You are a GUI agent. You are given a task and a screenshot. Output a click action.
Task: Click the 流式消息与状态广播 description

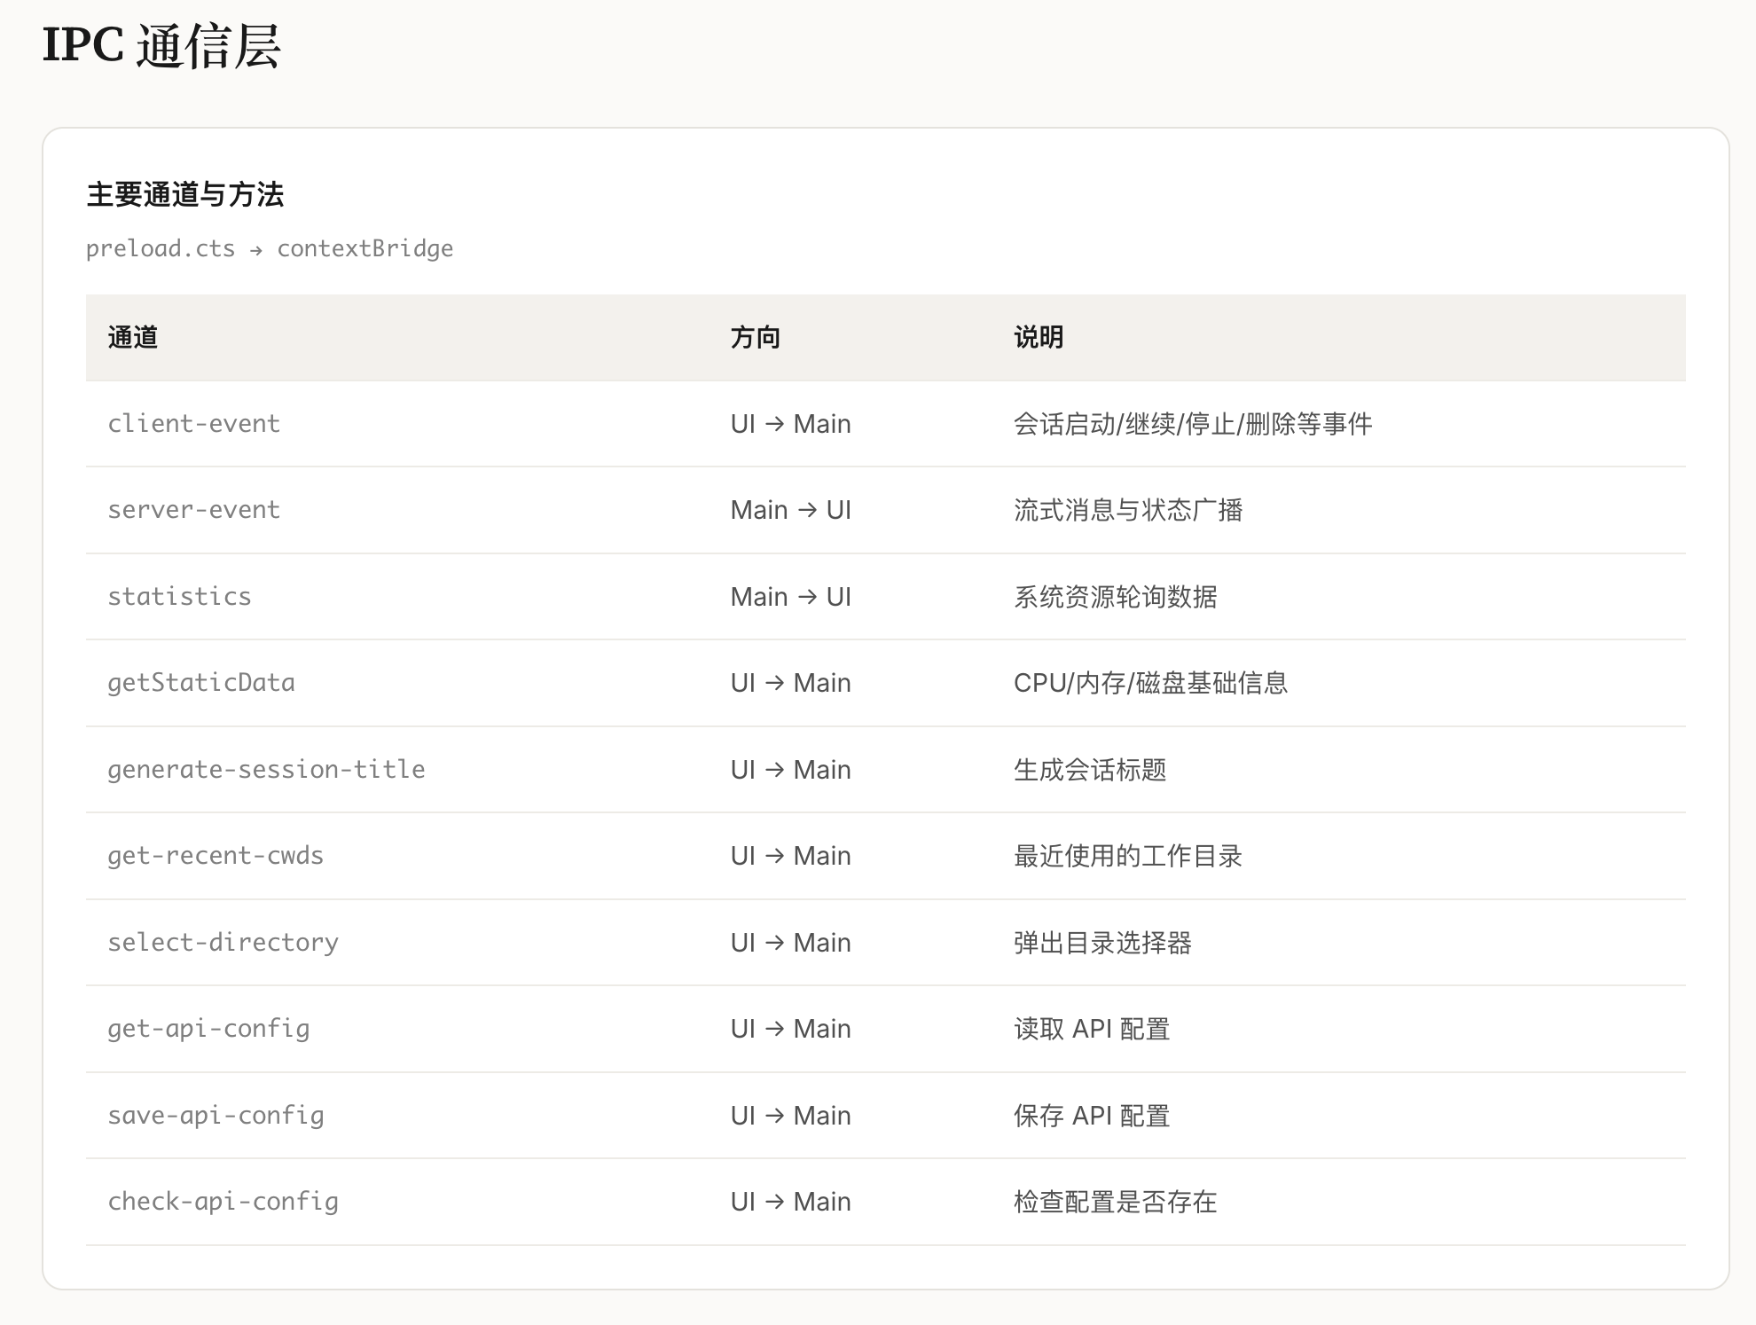pos(1127,510)
